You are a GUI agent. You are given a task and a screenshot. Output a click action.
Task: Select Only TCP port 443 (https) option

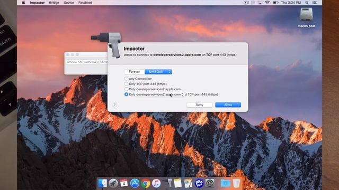pyautogui.click(x=126, y=84)
